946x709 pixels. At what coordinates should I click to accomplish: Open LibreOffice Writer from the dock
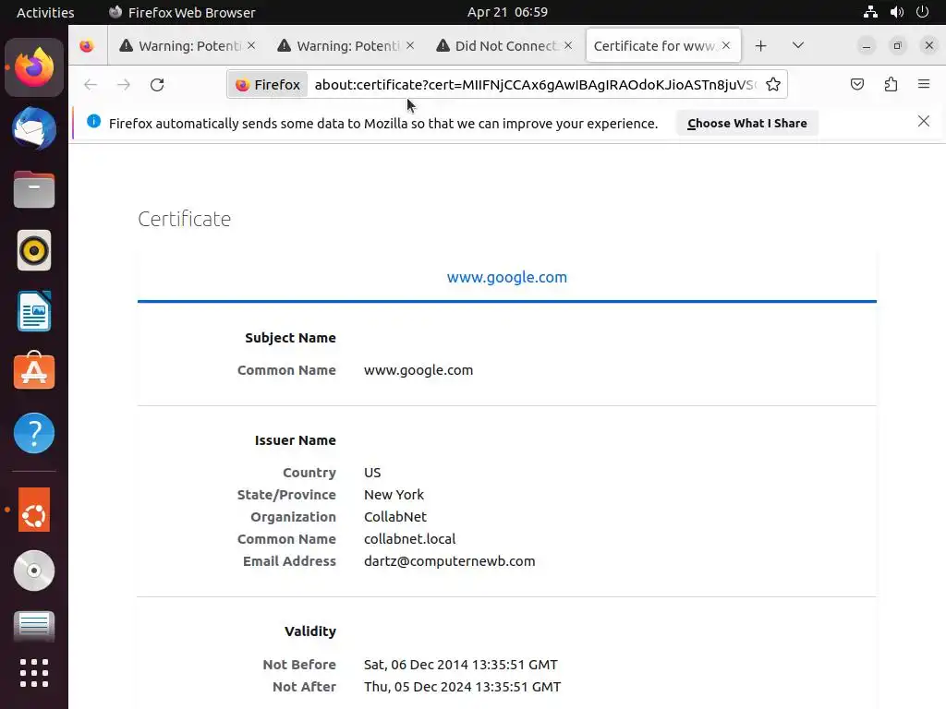point(34,311)
